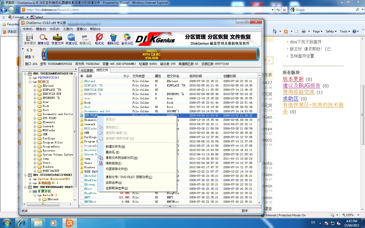This screenshot has height=228, width=365.
Task: Open the IE Safety dropdown menu
Action: 331,31
